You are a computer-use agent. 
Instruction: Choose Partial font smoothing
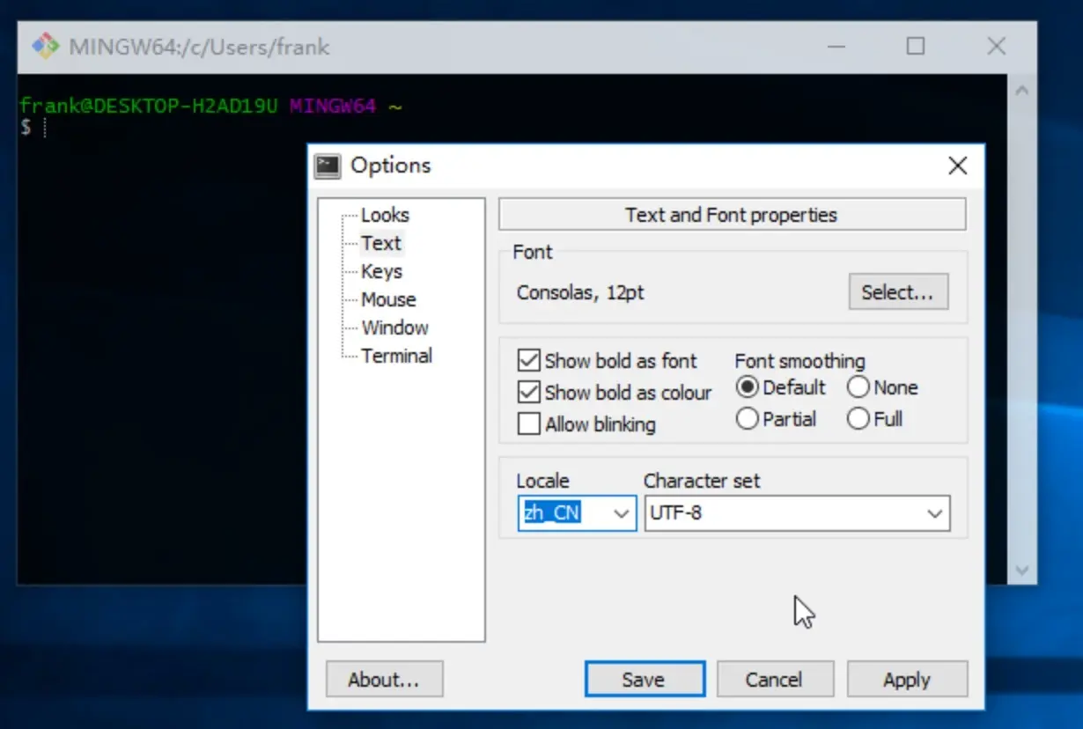748,419
